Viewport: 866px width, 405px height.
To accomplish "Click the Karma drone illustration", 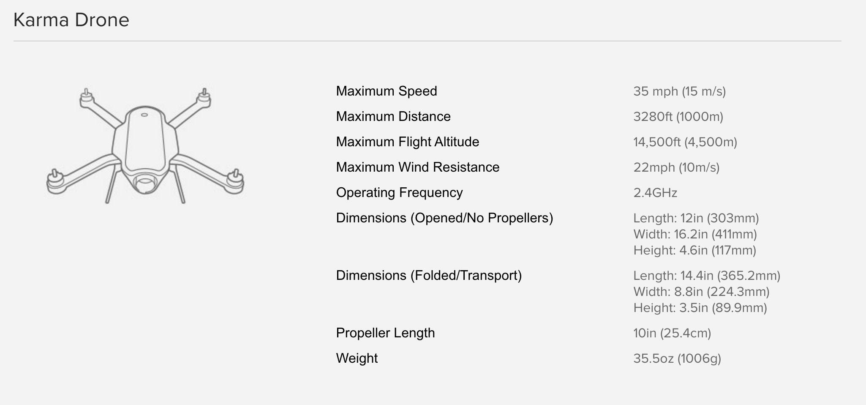I will click(145, 146).
